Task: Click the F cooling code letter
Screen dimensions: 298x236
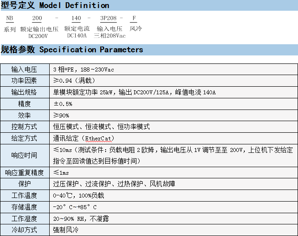Action: point(134,18)
